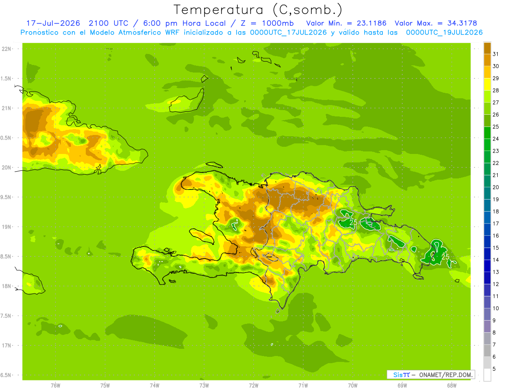Click the "71W" longitude label
The height and width of the screenshot is (391, 507).
click(303, 386)
